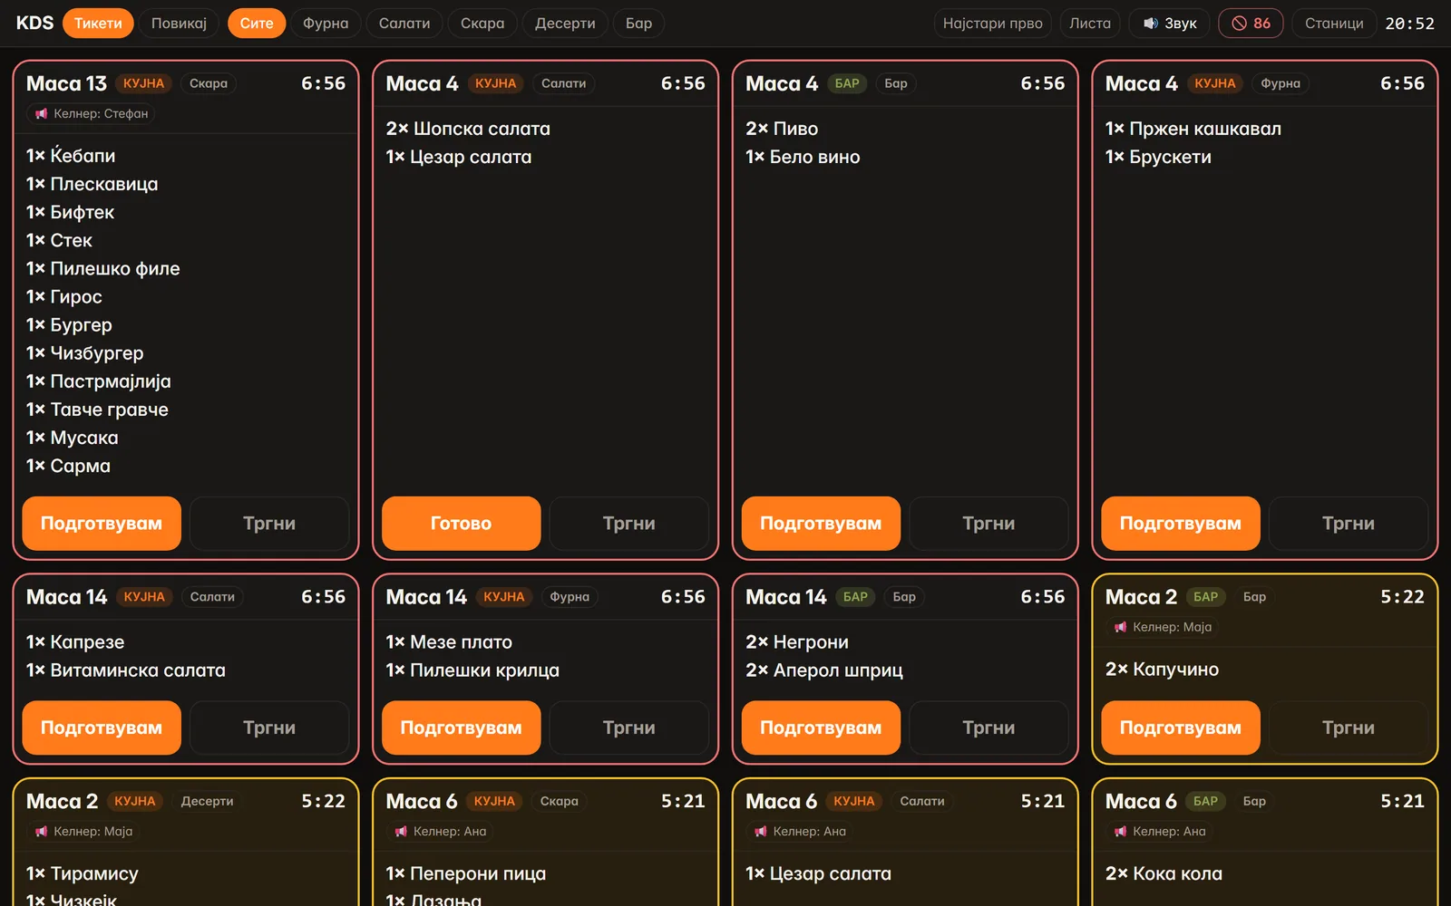Filter tickets by Скара station
Viewport: 1451px width, 906px height.
(482, 24)
